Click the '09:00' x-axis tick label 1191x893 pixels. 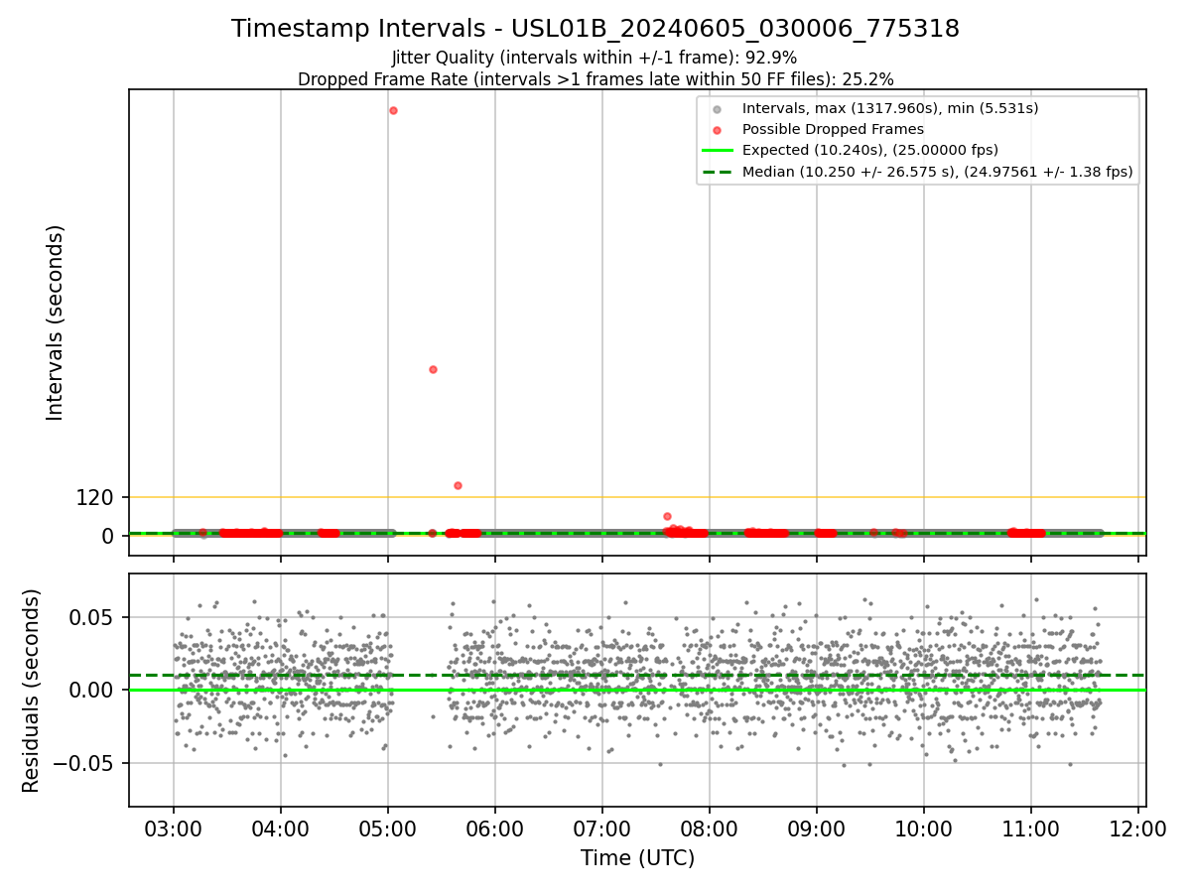(x=817, y=829)
